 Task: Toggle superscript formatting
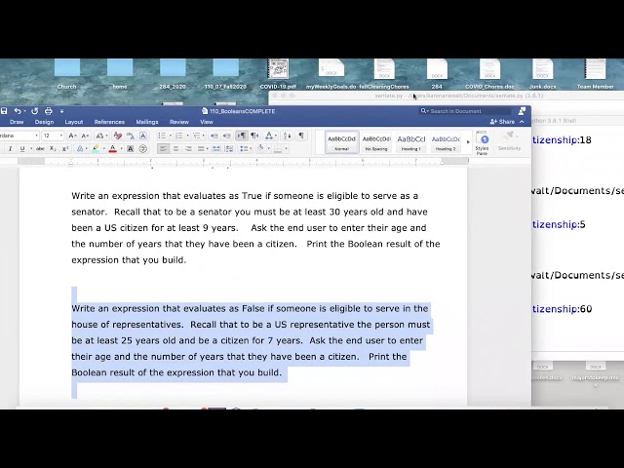pyautogui.click(x=65, y=149)
